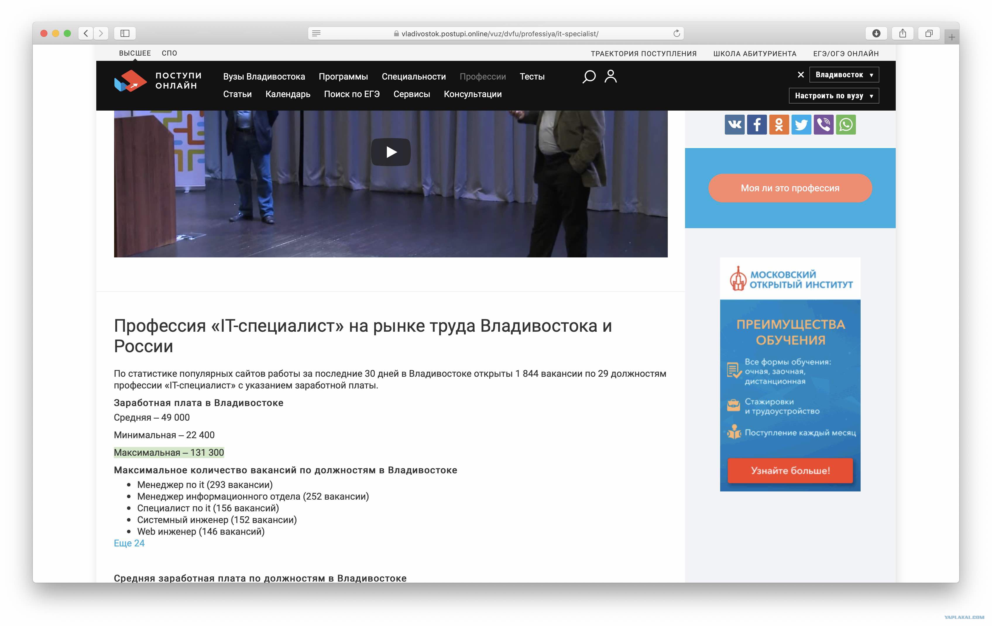
Task: Switch to the СПО tab
Action: (169, 53)
